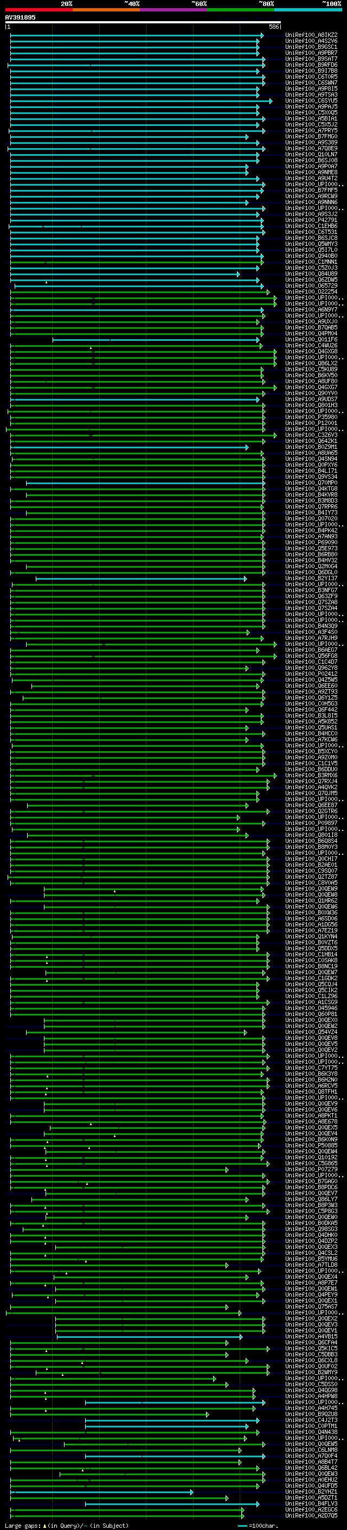Select hit label UniRef100_B4LI71

point(311,471)
